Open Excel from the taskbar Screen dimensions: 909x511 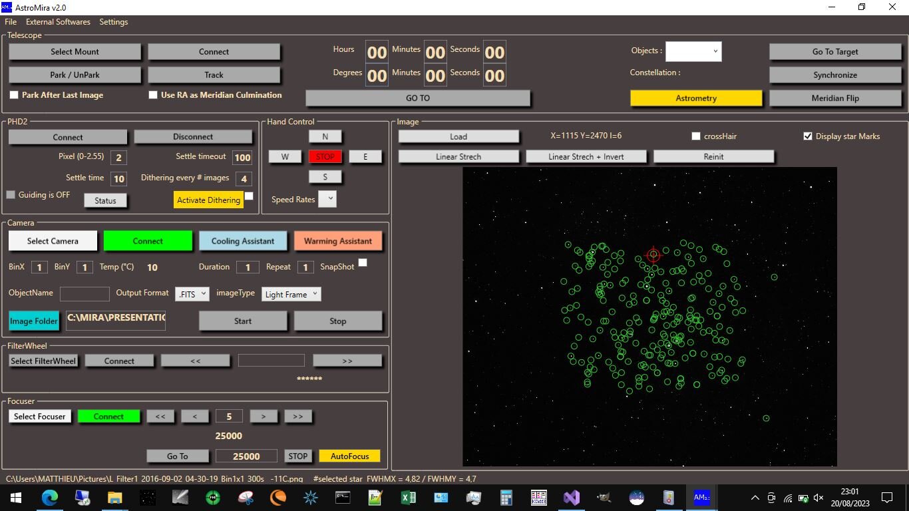pos(409,497)
